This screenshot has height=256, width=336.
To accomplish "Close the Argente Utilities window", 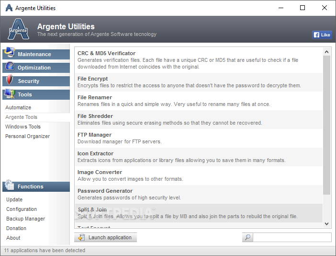I will 324,8.
